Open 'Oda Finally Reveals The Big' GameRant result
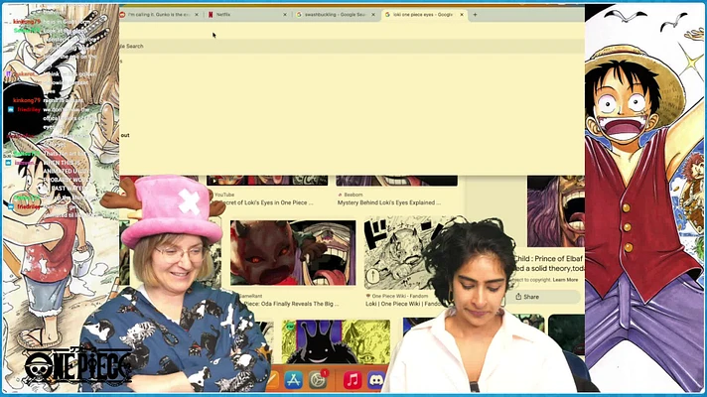The height and width of the screenshot is (397, 707). coord(291,304)
